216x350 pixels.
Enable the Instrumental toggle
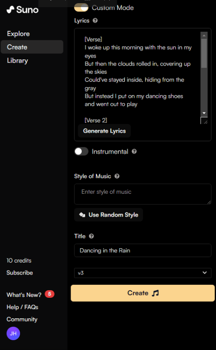point(81,152)
